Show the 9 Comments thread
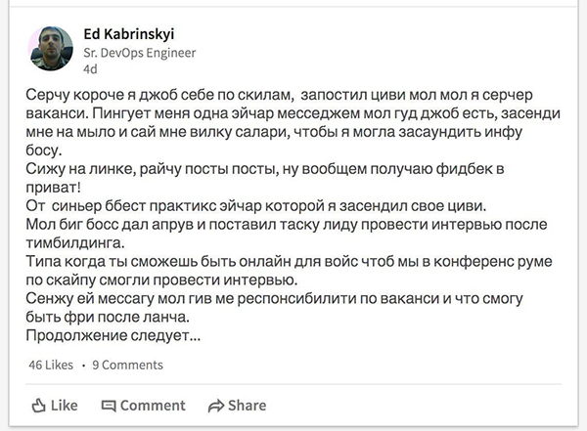The image size is (587, 431). (127, 365)
